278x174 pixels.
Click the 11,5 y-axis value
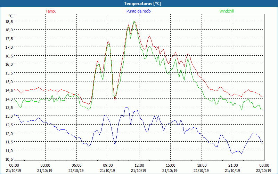10,142
